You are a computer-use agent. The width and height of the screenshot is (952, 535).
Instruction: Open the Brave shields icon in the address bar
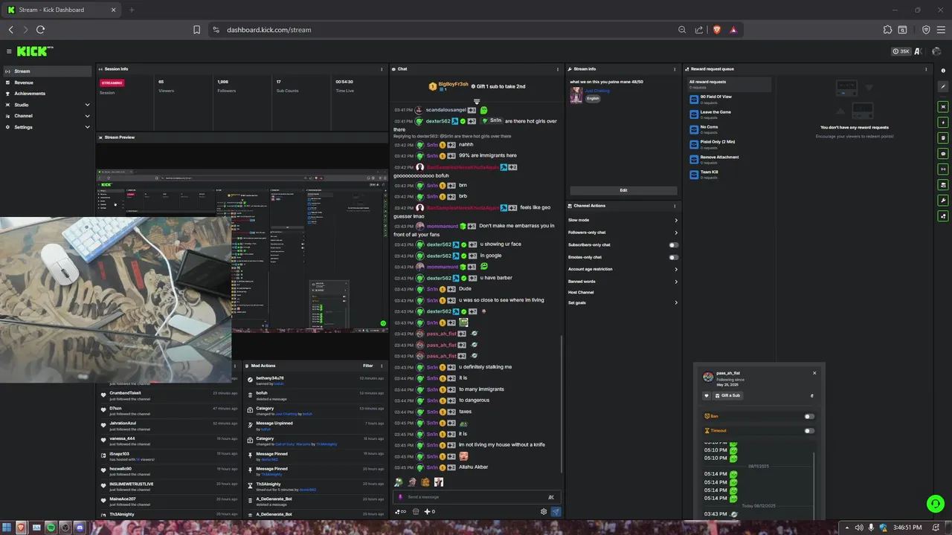717,30
